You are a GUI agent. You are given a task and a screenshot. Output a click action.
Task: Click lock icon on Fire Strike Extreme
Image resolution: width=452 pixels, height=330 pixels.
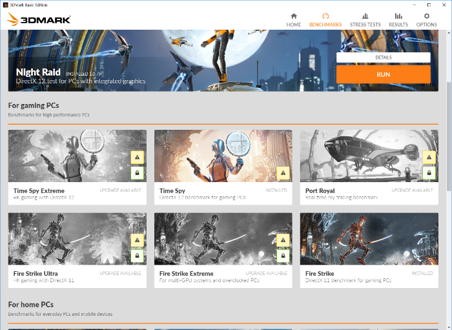(x=283, y=256)
